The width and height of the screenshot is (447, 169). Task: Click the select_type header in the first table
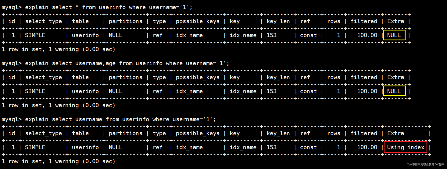(43, 21)
